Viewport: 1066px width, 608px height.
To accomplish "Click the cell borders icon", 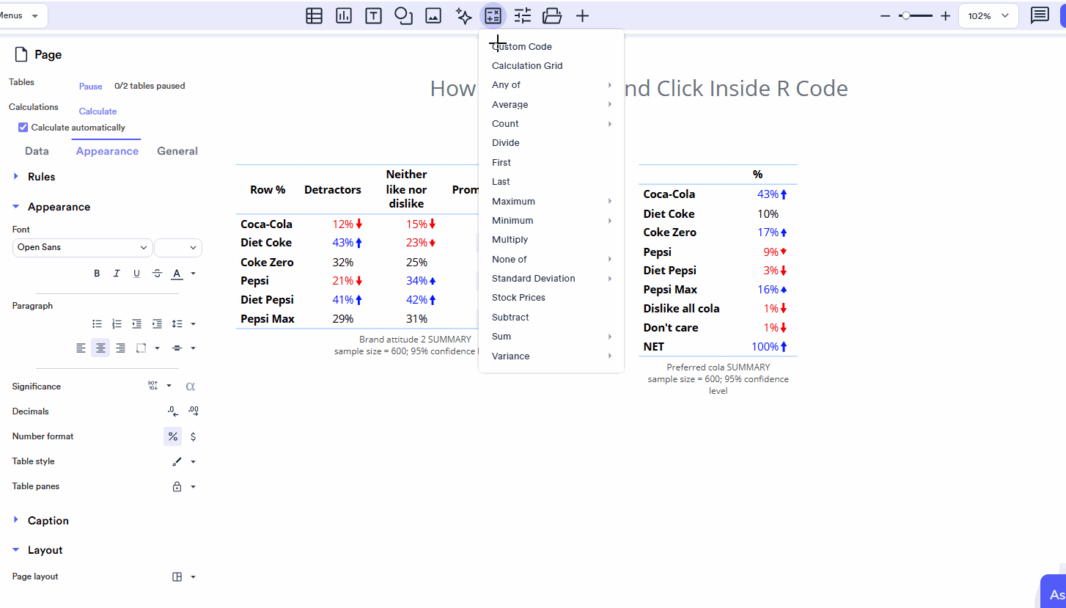I will coord(141,348).
